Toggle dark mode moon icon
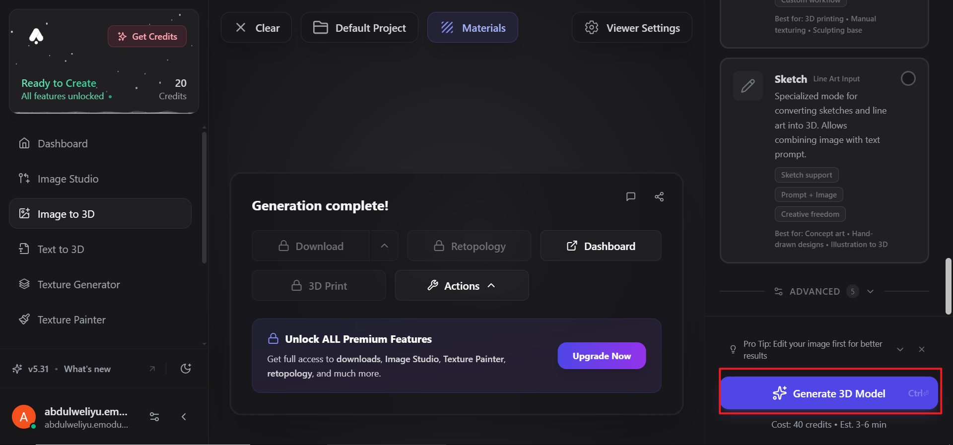Viewport: 953px width, 445px height. tap(186, 369)
